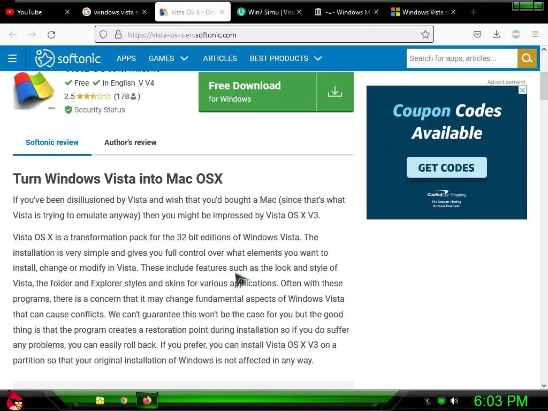This screenshot has width=548, height=411.
Task: Expand the BEST PRODUCTS dropdown
Action: click(286, 58)
